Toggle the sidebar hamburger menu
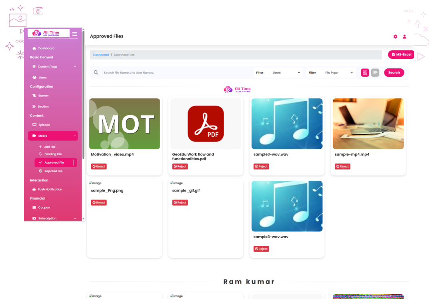Image resolution: width=438 pixels, height=299 pixels. click(x=74, y=34)
